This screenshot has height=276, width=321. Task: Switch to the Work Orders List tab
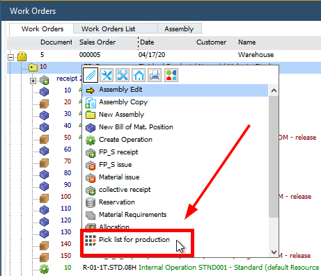[x=109, y=29]
